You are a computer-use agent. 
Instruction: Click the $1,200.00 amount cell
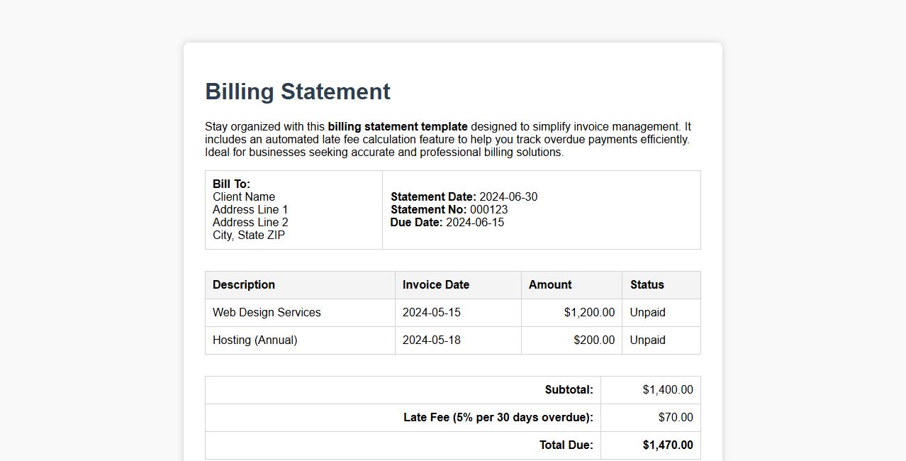tap(589, 312)
